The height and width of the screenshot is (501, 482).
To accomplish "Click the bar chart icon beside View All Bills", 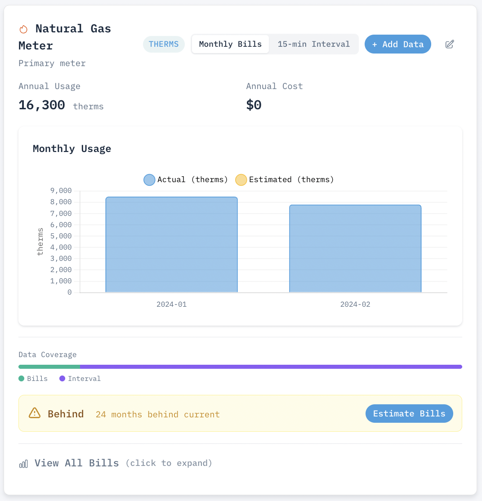I will pyautogui.click(x=23, y=463).
